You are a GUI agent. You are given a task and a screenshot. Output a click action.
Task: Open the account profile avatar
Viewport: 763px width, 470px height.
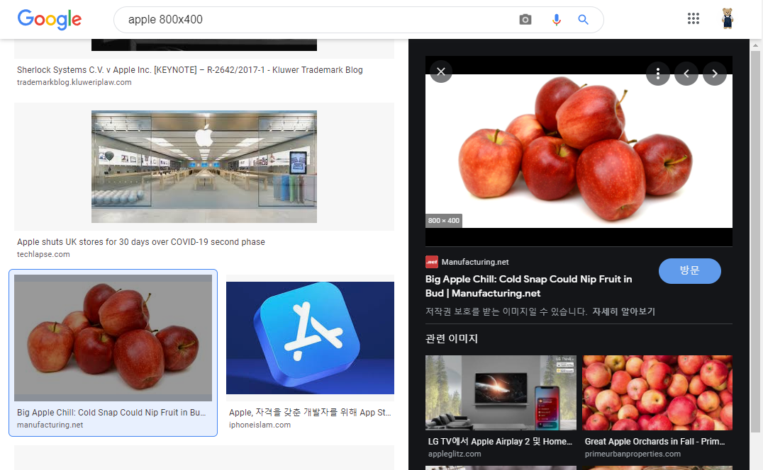[x=727, y=19]
